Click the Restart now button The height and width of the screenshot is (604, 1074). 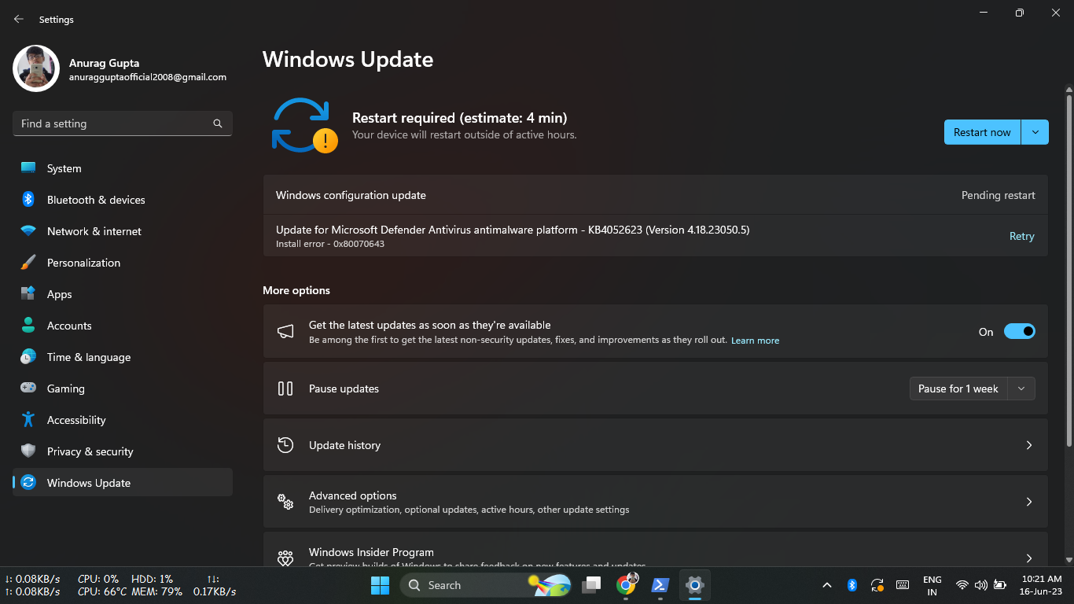click(x=982, y=132)
